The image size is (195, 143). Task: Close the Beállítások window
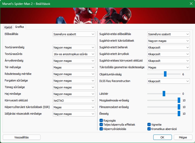[191, 4]
